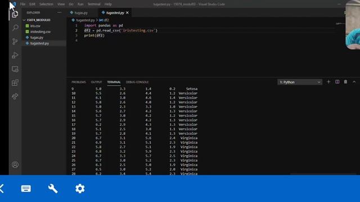Open the Help menu
360x202 pixels.
(108, 4)
